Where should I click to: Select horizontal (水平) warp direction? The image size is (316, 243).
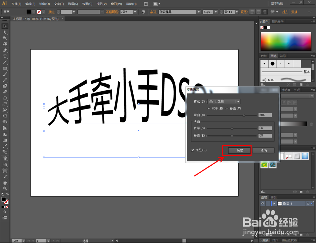point(209,109)
